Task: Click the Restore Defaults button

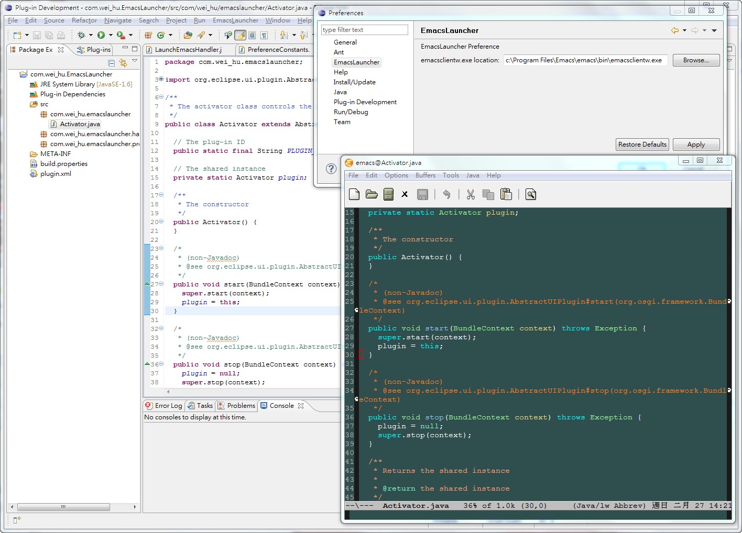Action: click(642, 145)
